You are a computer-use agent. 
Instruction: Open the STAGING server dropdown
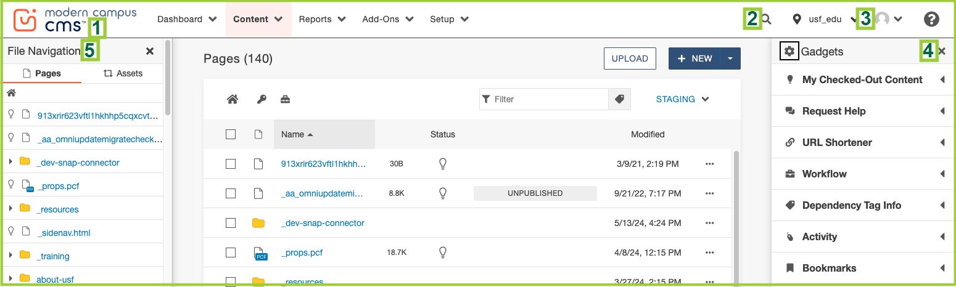coord(682,99)
